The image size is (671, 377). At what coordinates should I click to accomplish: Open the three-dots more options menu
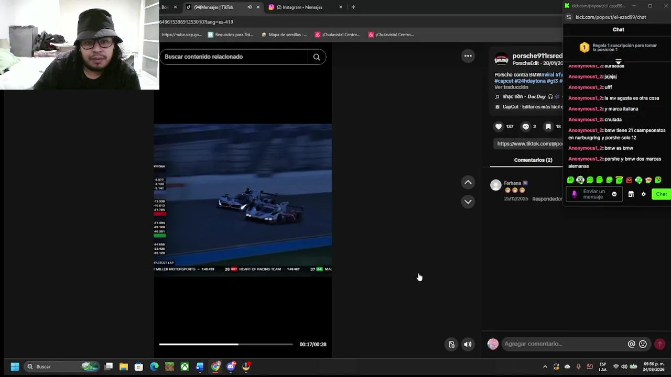point(468,56)
